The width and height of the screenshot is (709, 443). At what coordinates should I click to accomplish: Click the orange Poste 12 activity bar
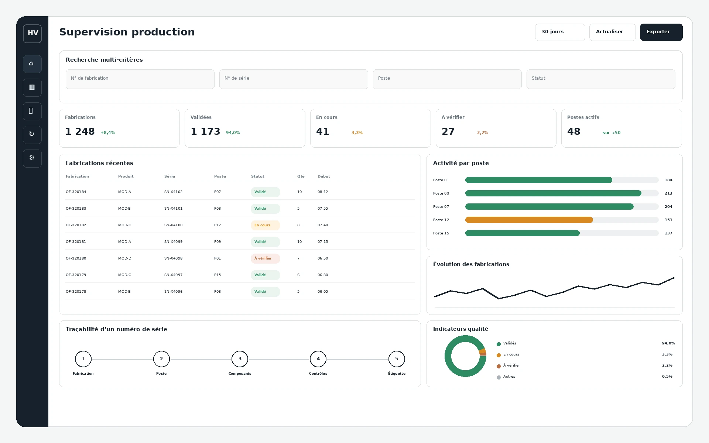pyautogui.click(x=529, y=220)
